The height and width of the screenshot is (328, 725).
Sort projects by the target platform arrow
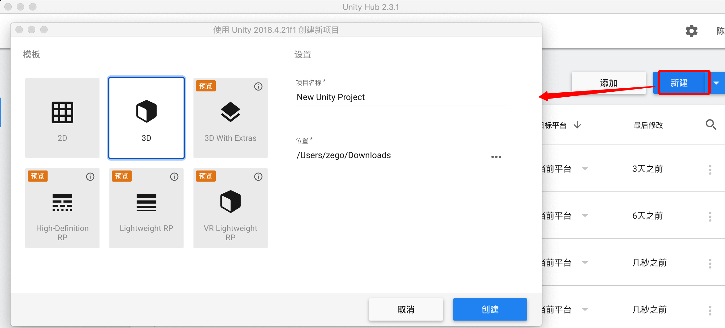[x=577, y=125]
